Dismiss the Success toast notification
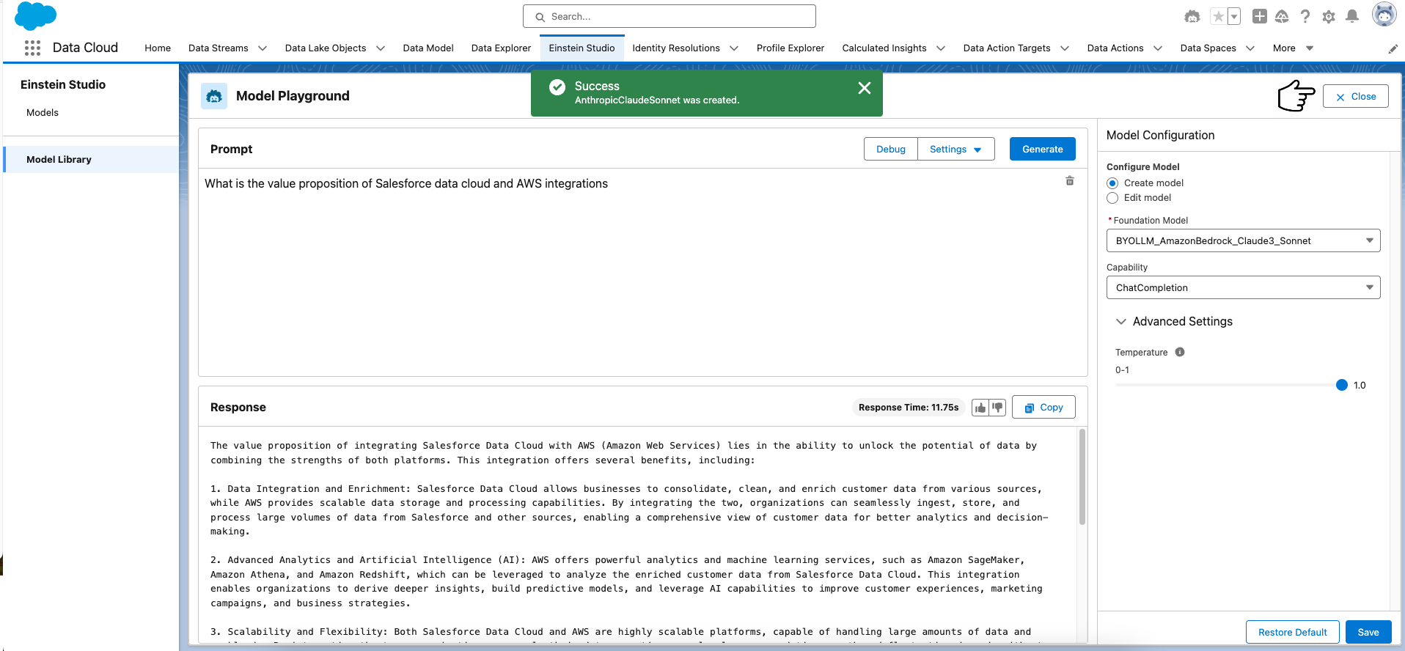The image size is (1405, 651). pyautogui.click(x=865, y=88)
